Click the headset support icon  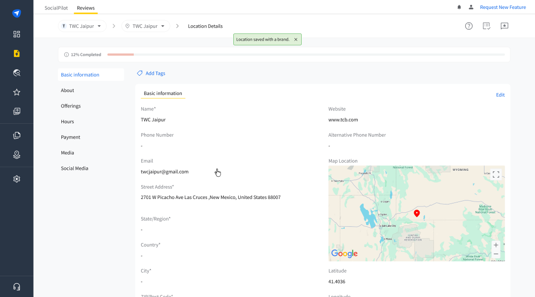point(17,287)
